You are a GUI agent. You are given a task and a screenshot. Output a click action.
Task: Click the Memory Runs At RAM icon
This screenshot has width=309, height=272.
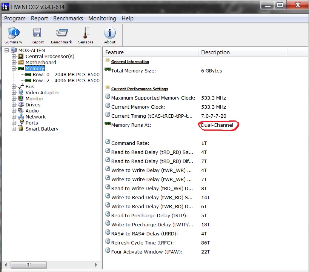(x=108, y=124)
